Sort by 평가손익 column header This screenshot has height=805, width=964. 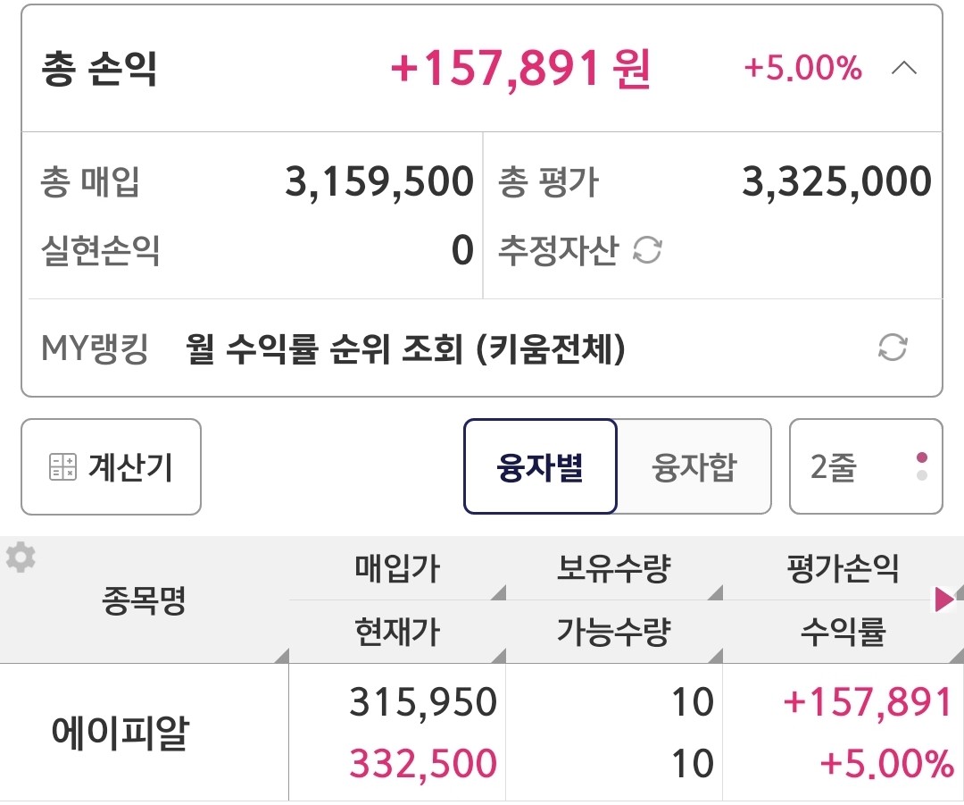click(x=843, y=569)
